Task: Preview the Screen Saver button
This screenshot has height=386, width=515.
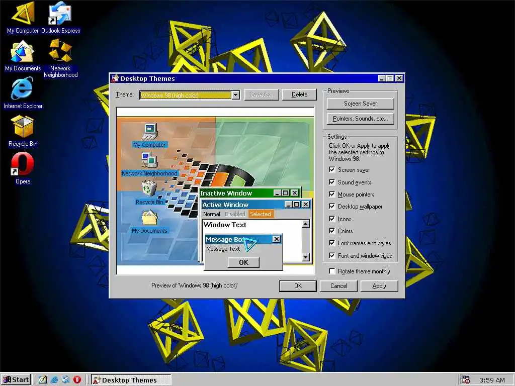Action: pos(360,104)
